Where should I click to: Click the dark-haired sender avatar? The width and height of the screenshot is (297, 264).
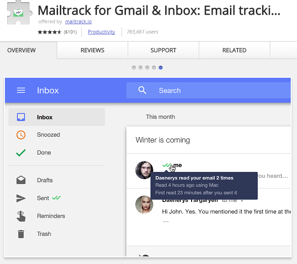144,170
